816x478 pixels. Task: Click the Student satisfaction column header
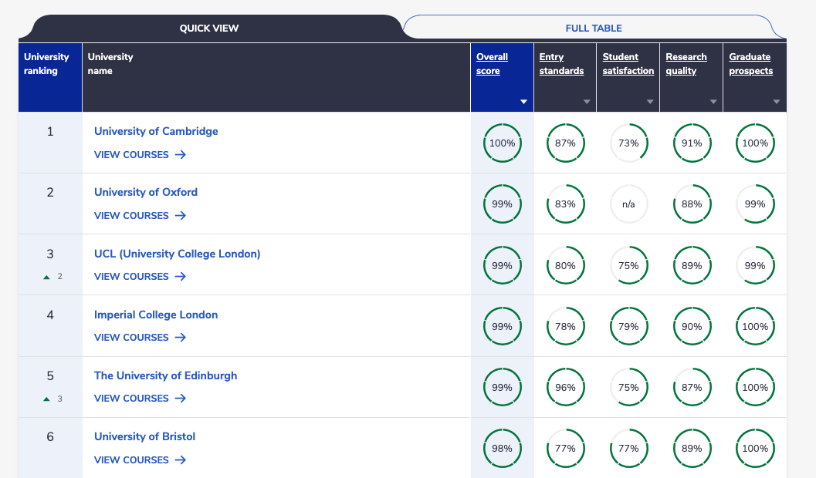pos(627,63)
